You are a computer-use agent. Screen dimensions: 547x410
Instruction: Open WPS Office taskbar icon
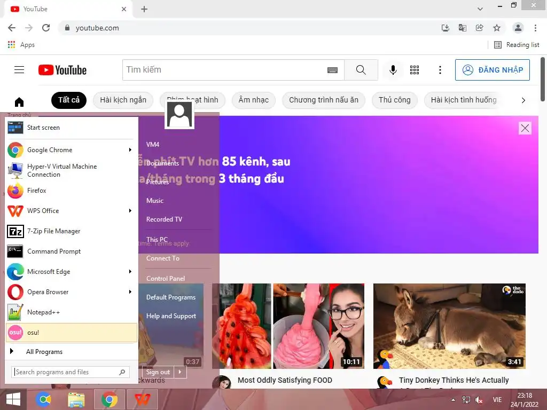tap(142, 399)
